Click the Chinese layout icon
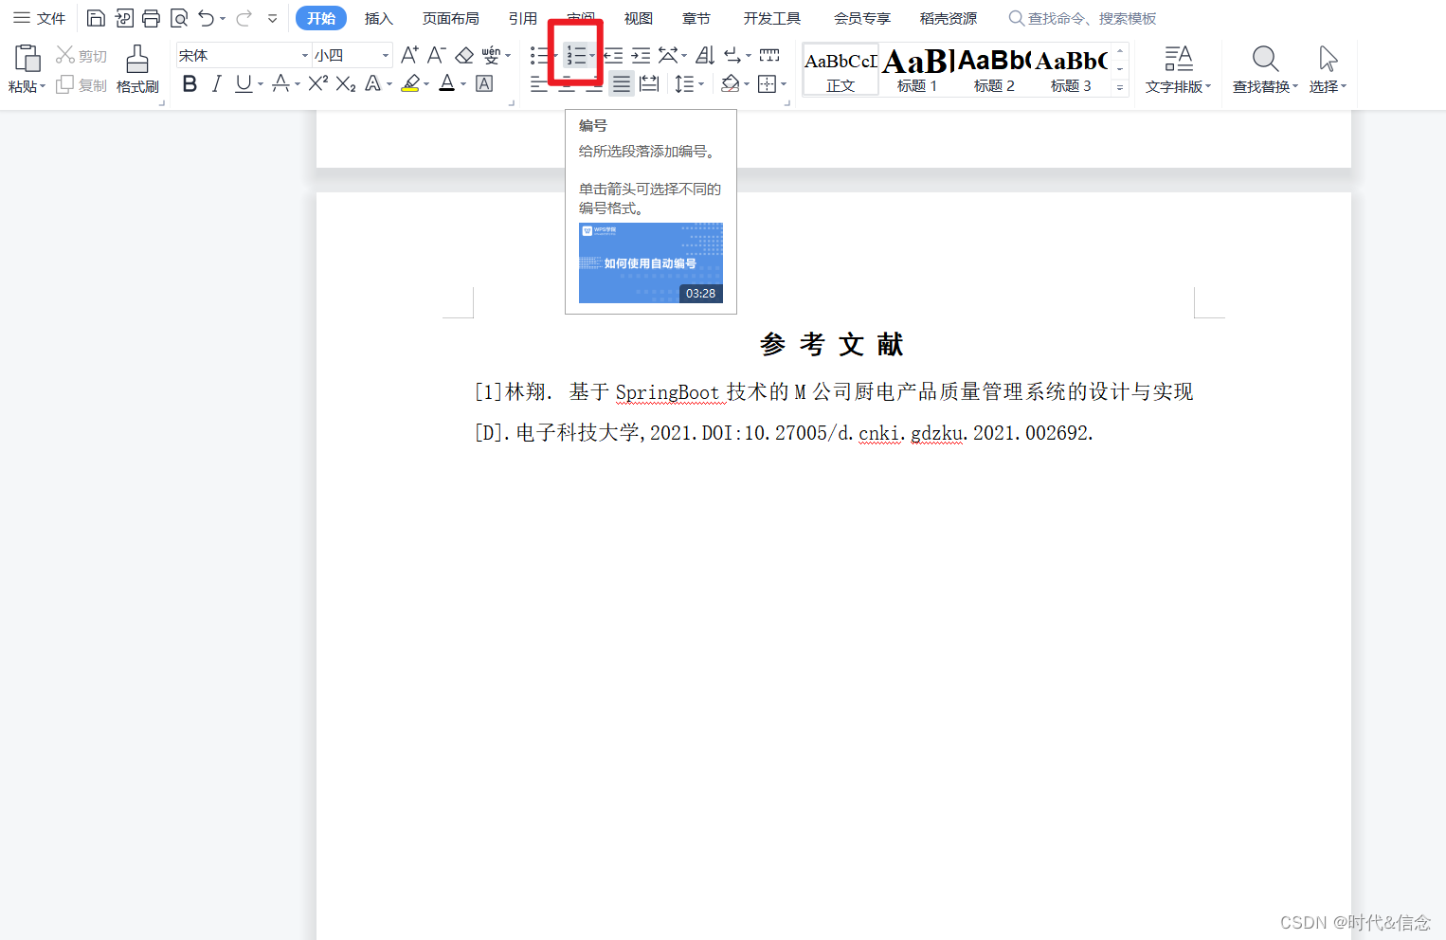Viewport: 1446px width, 940px height. click(x=668, y=56)
